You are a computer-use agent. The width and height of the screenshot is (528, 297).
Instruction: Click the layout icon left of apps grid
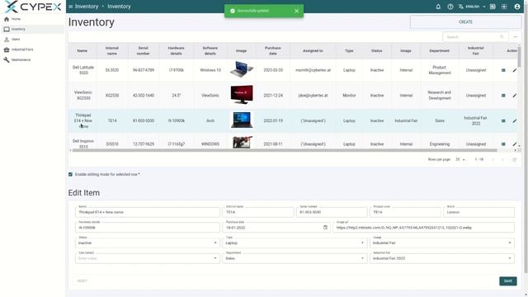(x=493, y=7)
